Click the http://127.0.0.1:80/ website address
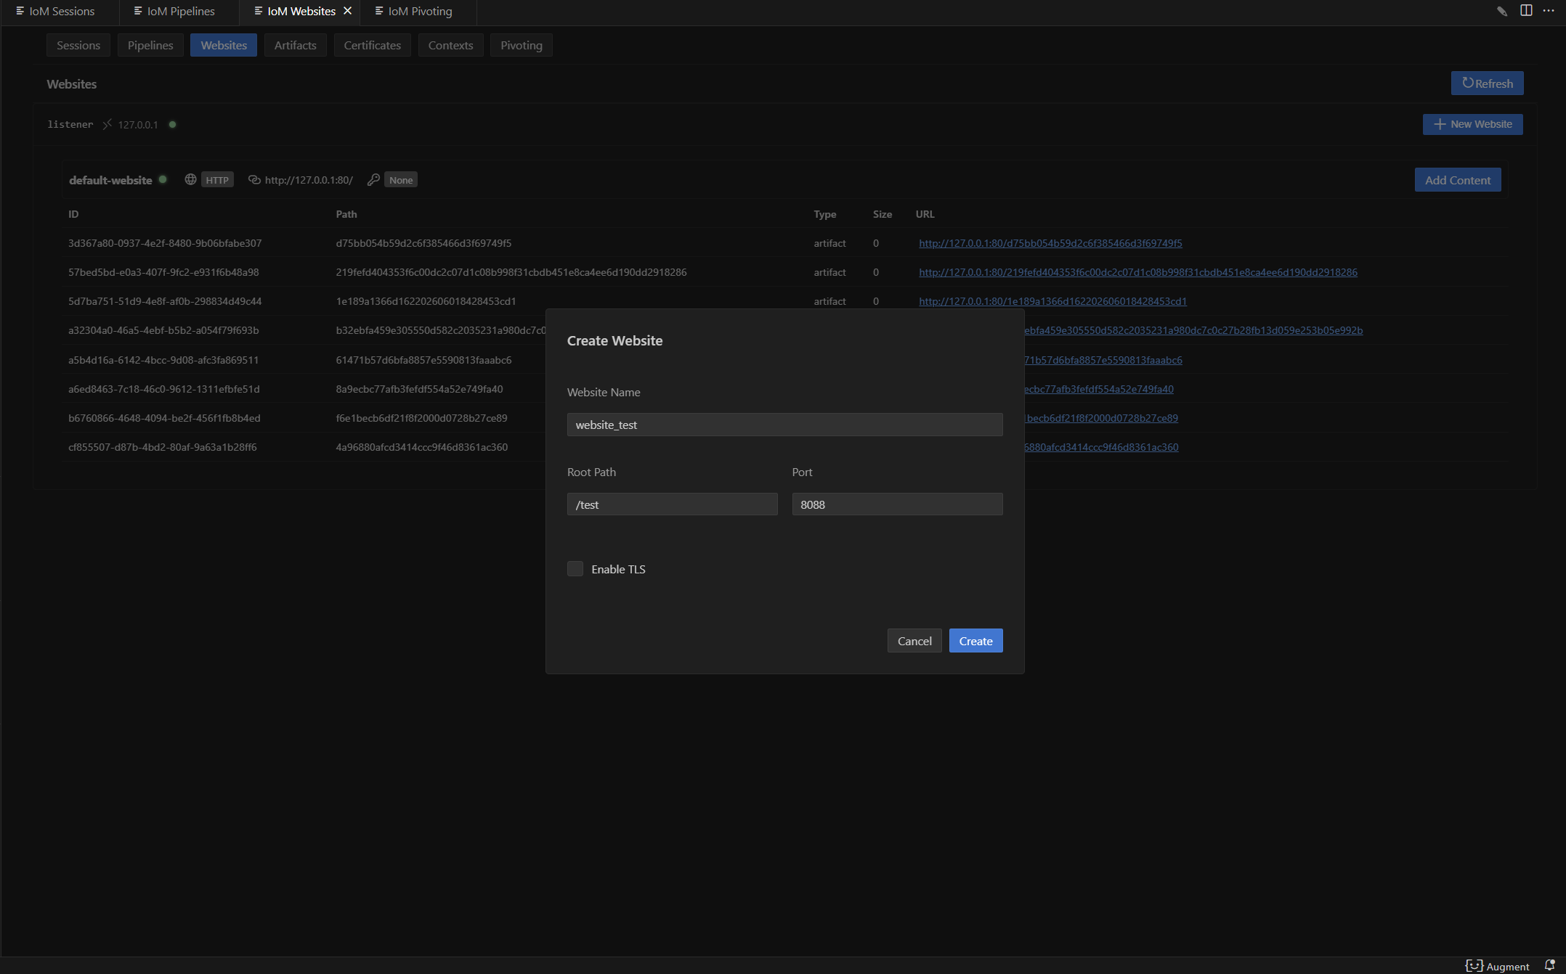 [309, 180]
